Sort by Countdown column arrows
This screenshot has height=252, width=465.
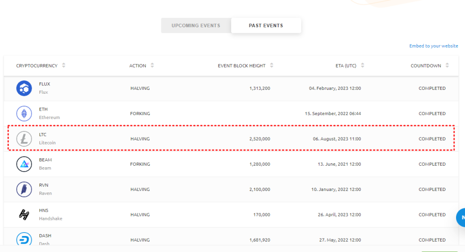tap(447, 65)
